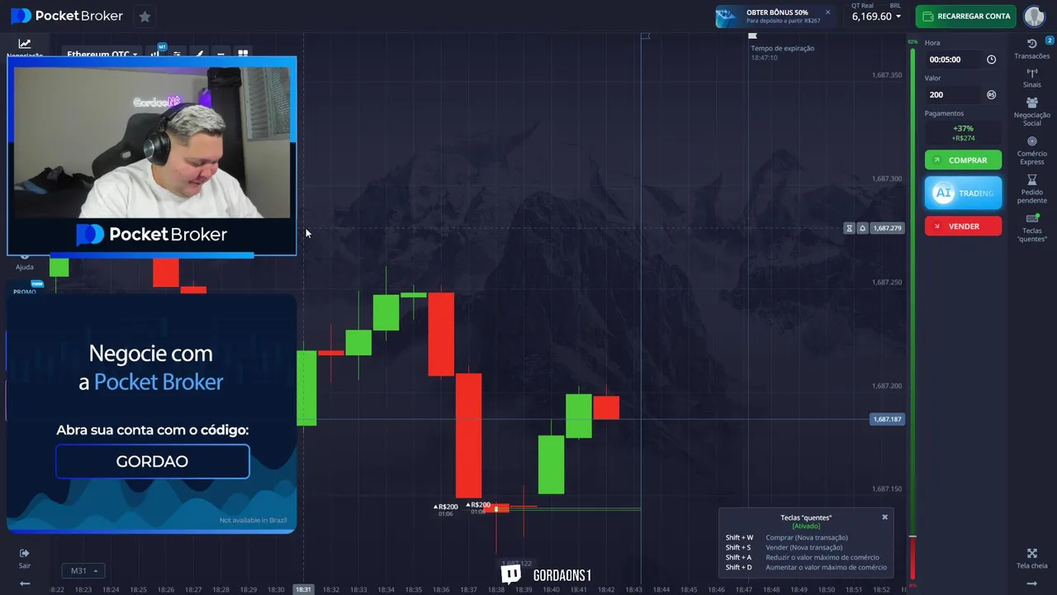The image size is (1057, 595).
Task: Click RECARREGAR CONTA button
Action: tap(966, 17)
